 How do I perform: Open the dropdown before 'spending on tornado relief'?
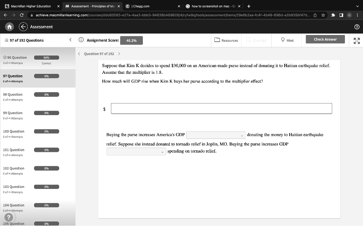point(136,151)
